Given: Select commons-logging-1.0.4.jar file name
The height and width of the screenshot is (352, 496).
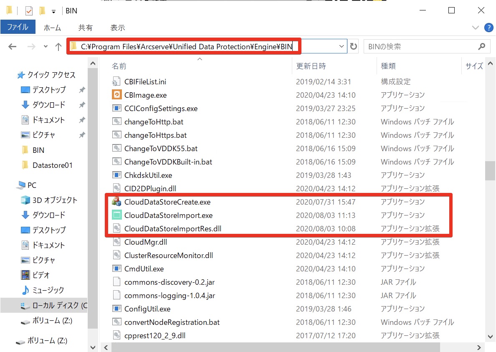Looking at the screenshot, I should [170, 296].
